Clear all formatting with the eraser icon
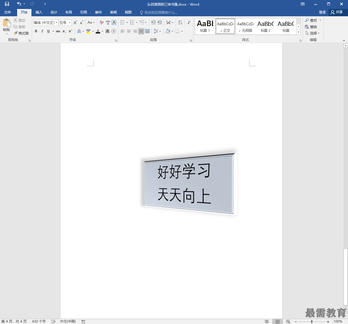 tap(102, 23)
